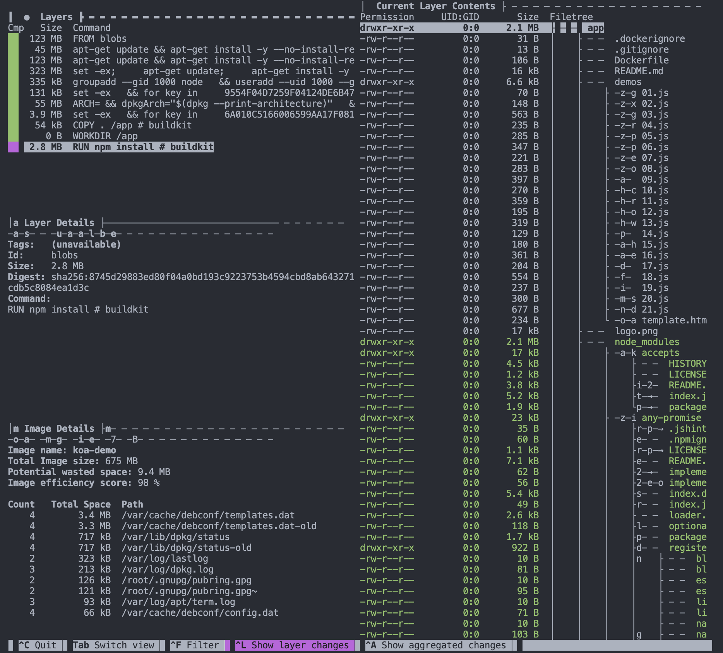Screen dimensions: 723x653
Task: Select the WORKDIR /app layer
Action: pyautogui.click(x=105, y=136)
